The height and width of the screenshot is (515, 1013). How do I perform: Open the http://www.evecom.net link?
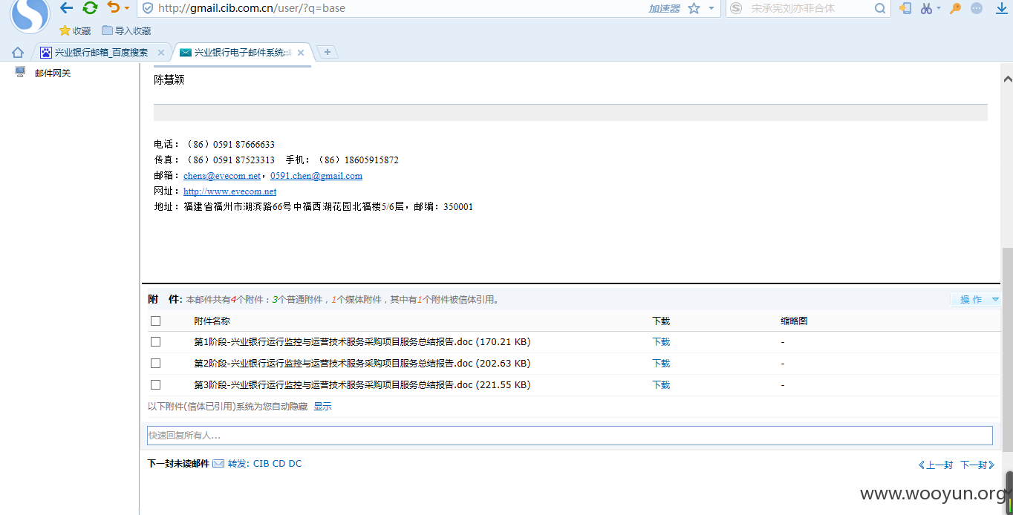coord(229,191)
